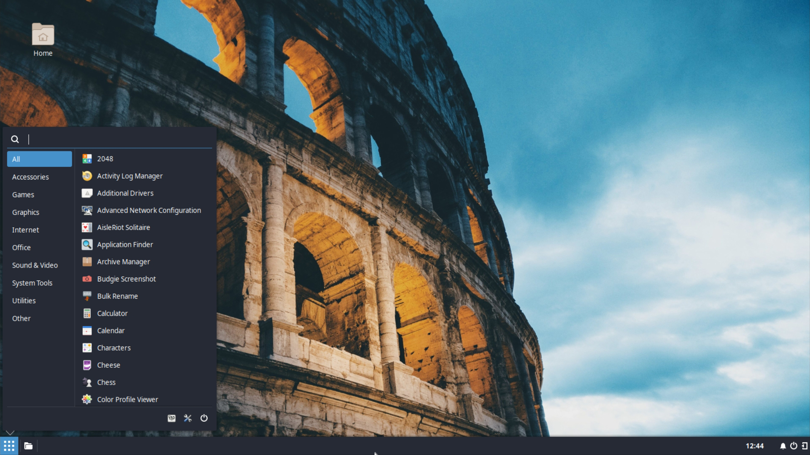810x455 pixels.
Task: Open Activity Log Manager
Action: tap(130, 176)
